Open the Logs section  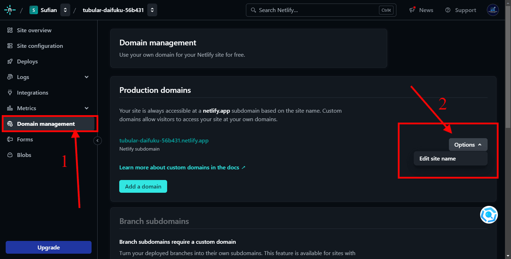(23, 77)
